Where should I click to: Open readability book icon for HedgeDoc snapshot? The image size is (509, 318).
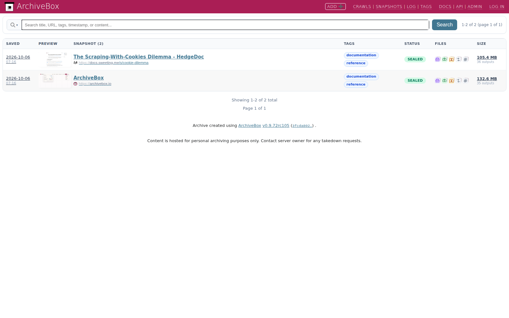pos(451,59)
